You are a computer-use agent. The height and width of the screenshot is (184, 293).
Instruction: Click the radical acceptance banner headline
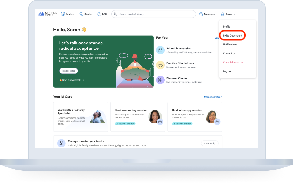point(81,45)
